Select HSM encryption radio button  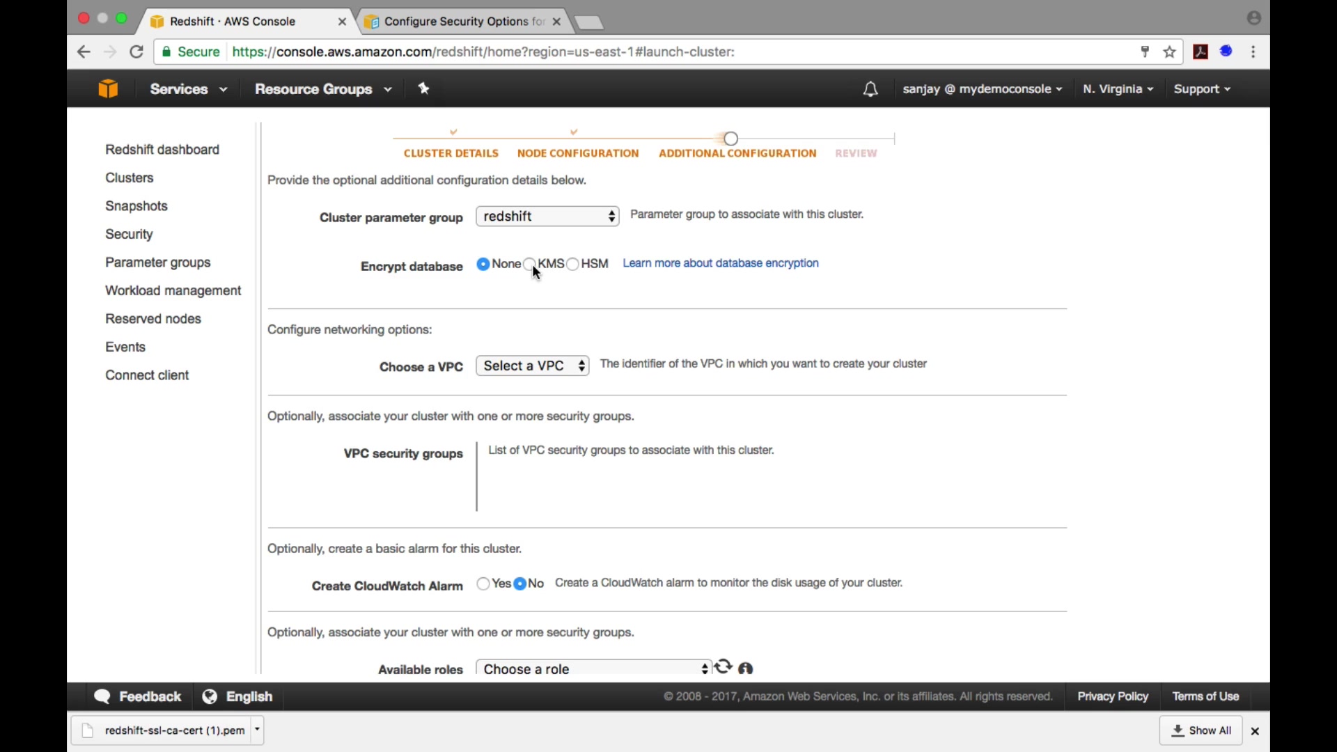[573, 264]
